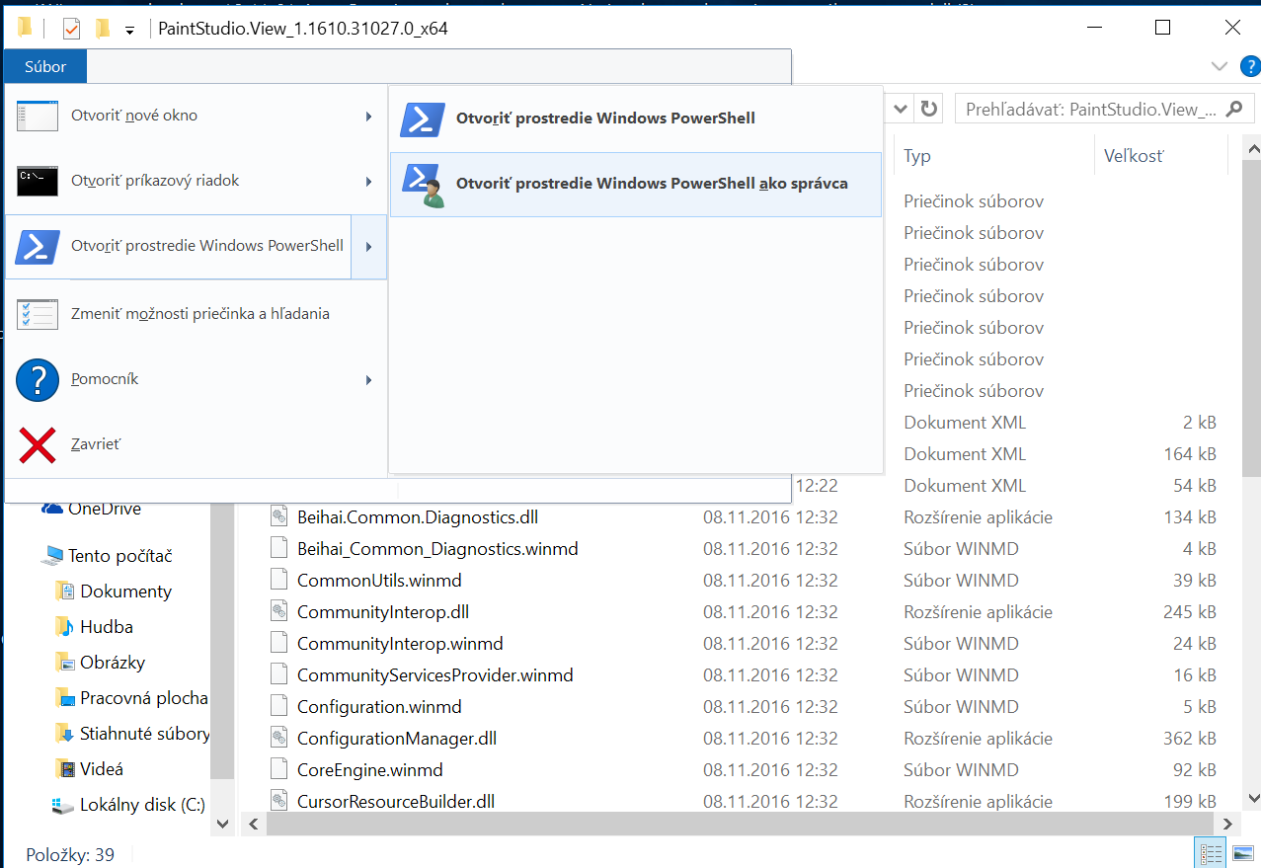Click the Hudba music folder icon
Viewport: 1261px width, 868px height.
click(64, 627)
